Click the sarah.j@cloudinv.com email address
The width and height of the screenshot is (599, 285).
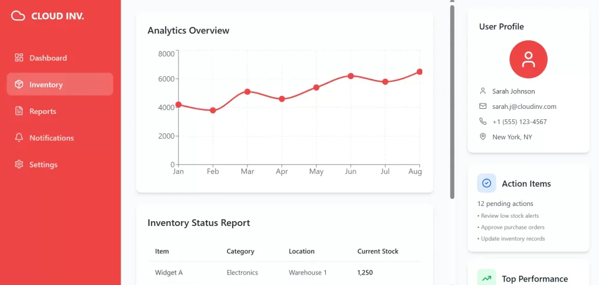[524, 107]
